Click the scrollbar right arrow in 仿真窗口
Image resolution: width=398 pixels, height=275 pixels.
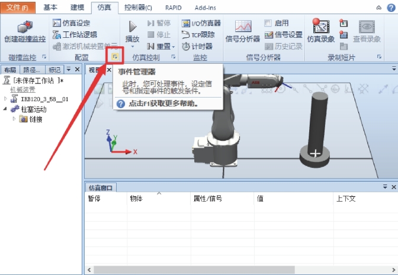point(394,270)
